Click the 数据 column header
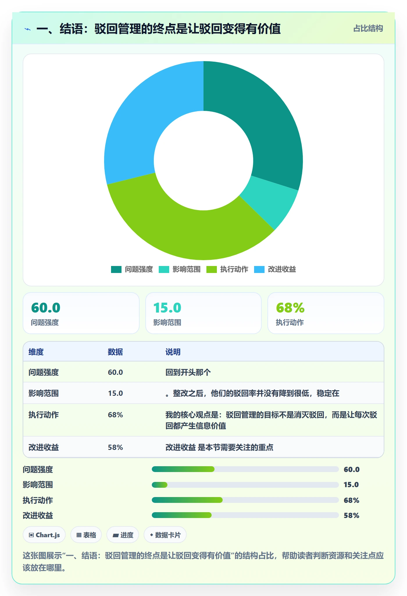This screenshot has height=596, width=407. click(115, 352)
